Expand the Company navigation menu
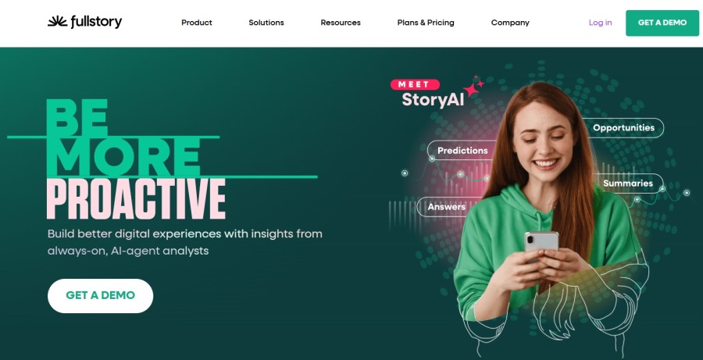The height and width of the screenshot is (360, 703). tap(510, 23)
